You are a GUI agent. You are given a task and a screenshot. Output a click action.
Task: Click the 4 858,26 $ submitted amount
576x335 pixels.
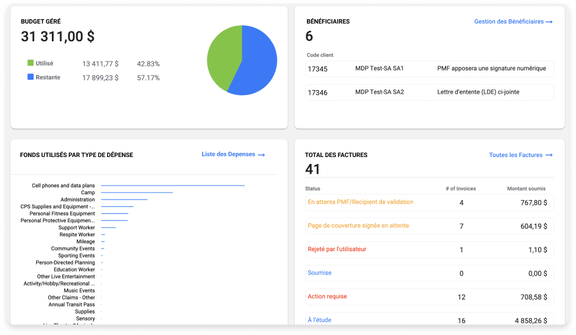(x=531, y=320)
